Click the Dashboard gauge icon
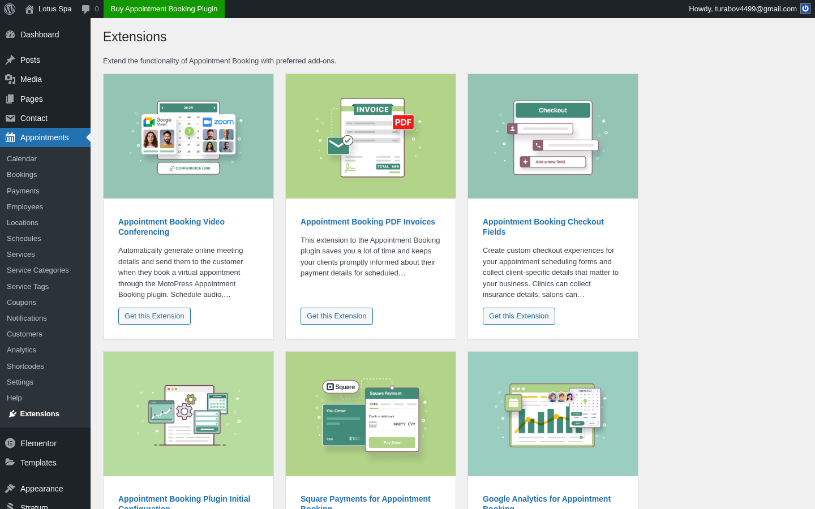The image size is (815, 509). (x=10, y=34)
